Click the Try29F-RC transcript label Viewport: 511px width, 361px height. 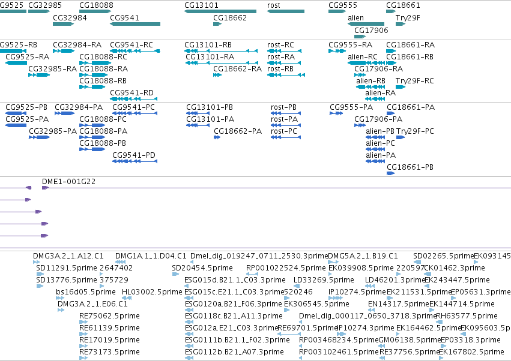tap(414, 81)
